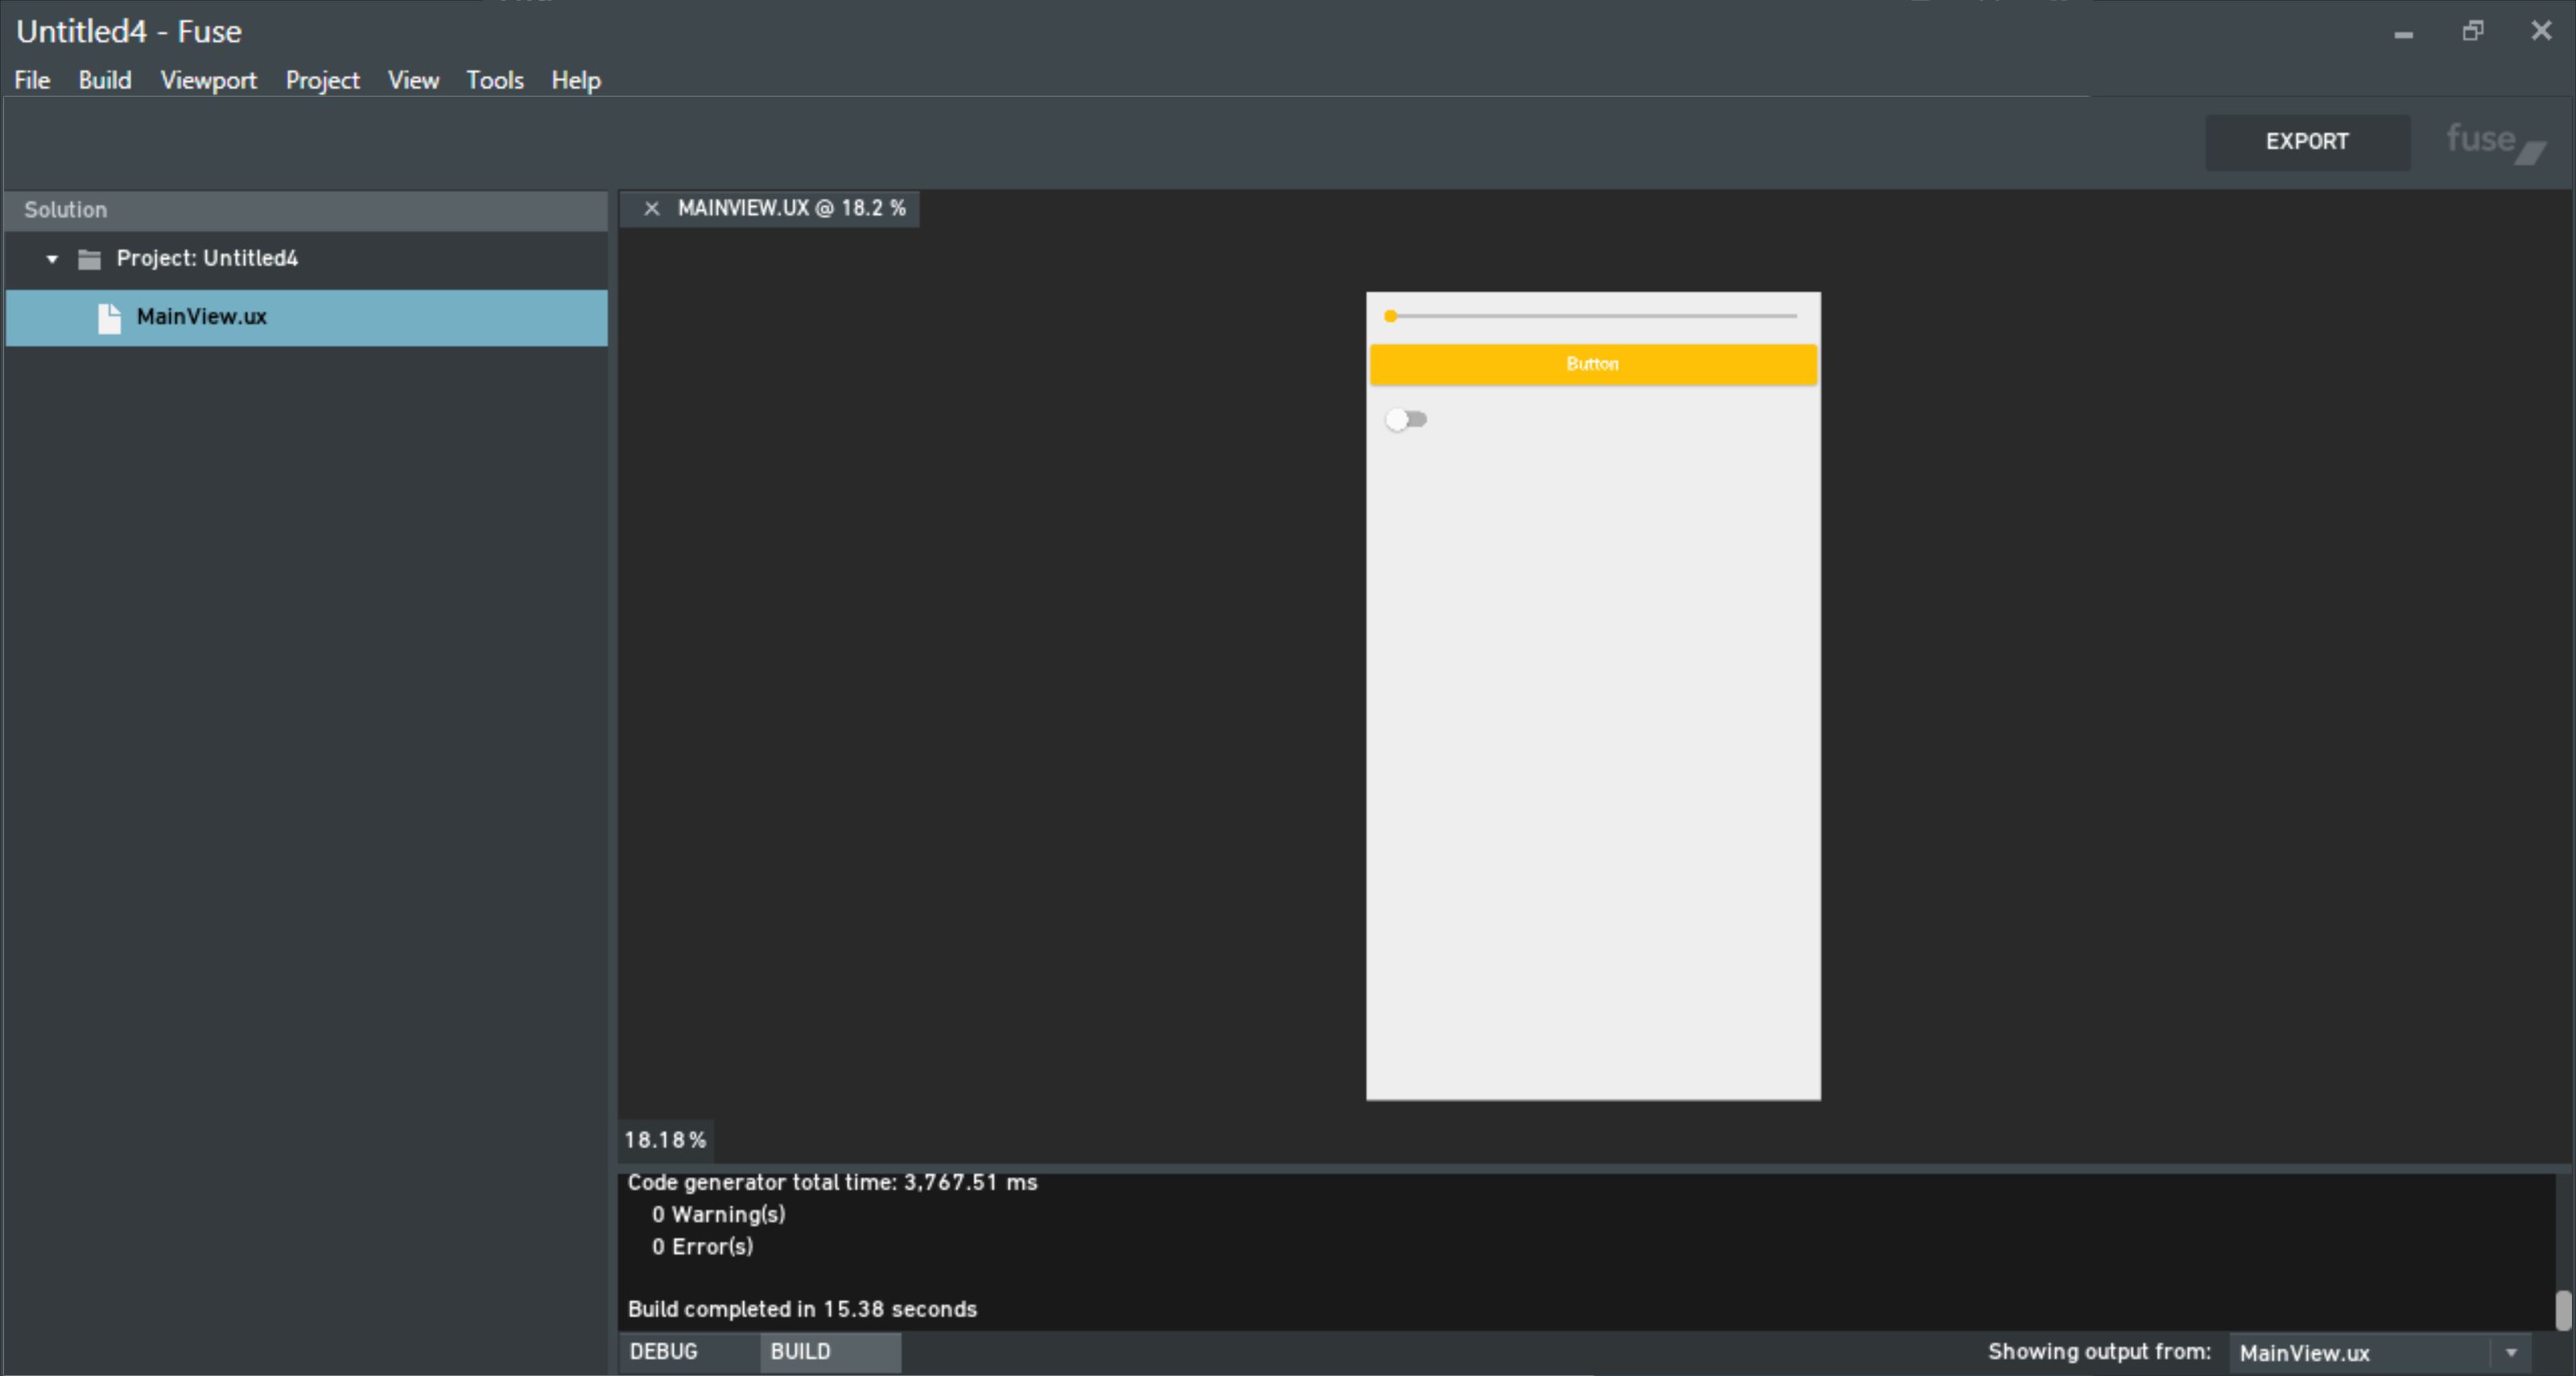Screen dimensions: 2576x1376
Task: Click the dropdown arrow next to MainView.ux output
Action: 2511,1352
